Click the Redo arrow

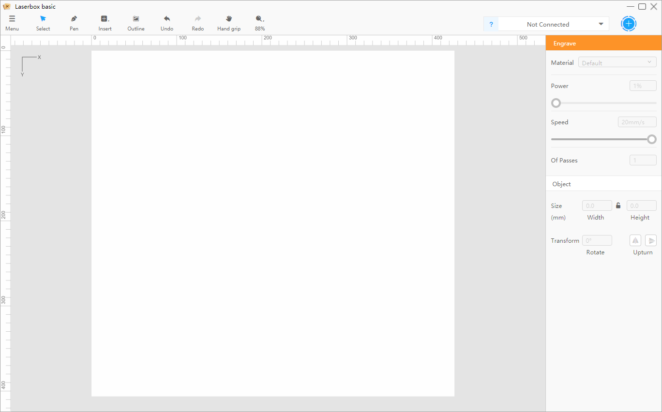point(198,23)
